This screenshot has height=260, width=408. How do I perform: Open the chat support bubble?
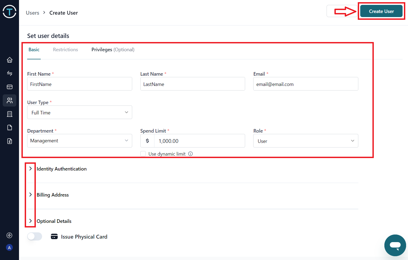[x=395, y=245]
